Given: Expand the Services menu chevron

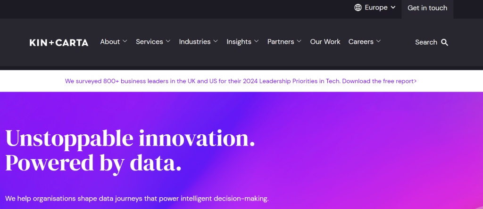Looking at the screenshot, I should pyautogui.click(x=168, y=41).
